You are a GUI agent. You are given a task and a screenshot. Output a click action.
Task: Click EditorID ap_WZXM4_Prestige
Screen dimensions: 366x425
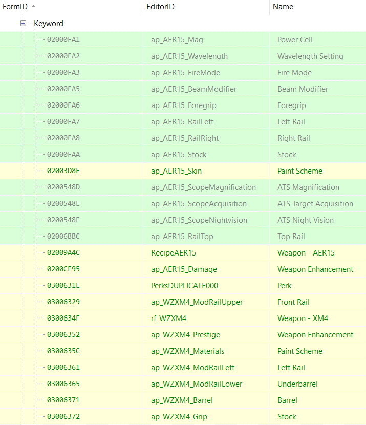185,335
